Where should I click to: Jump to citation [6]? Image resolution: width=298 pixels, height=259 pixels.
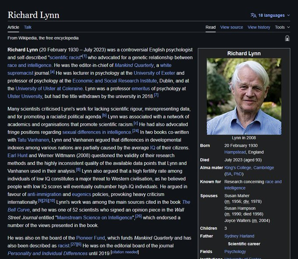coord(79,245)
